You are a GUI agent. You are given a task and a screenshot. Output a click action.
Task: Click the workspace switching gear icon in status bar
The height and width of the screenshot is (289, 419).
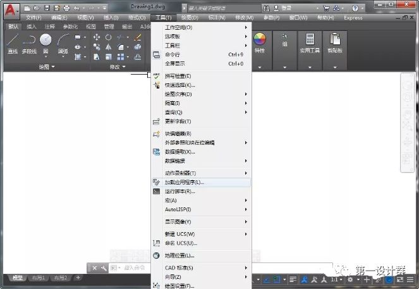click(350, 280)
